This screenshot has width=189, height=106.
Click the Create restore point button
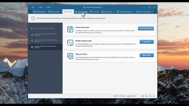pos(146,29)
